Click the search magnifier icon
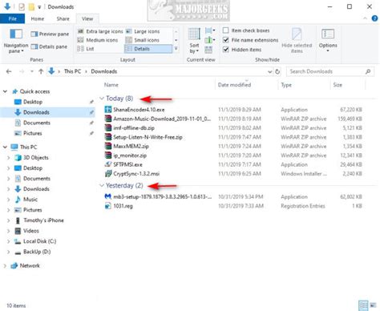Image resolution: width=380 pixels, height=311 pixels. coord(368,71)
